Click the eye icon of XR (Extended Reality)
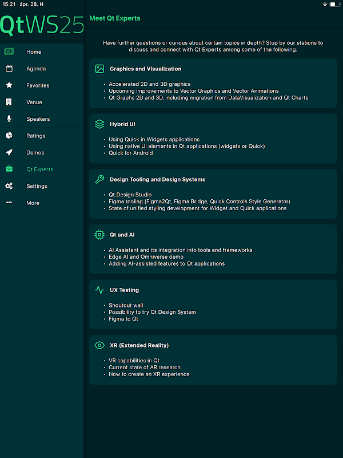 (99, 345)
